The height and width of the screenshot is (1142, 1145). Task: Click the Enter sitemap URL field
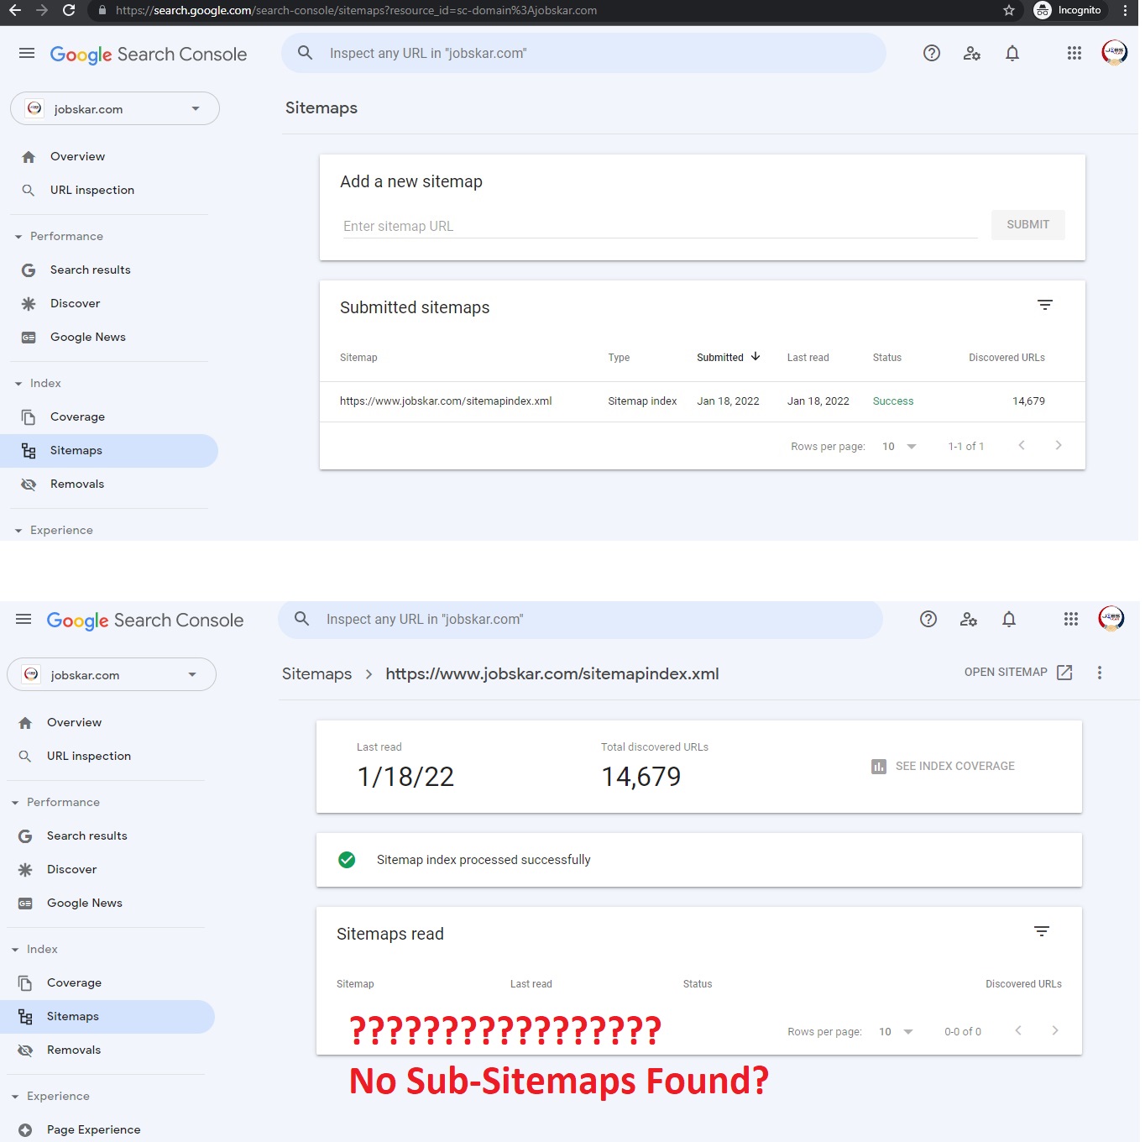[660, 226]
